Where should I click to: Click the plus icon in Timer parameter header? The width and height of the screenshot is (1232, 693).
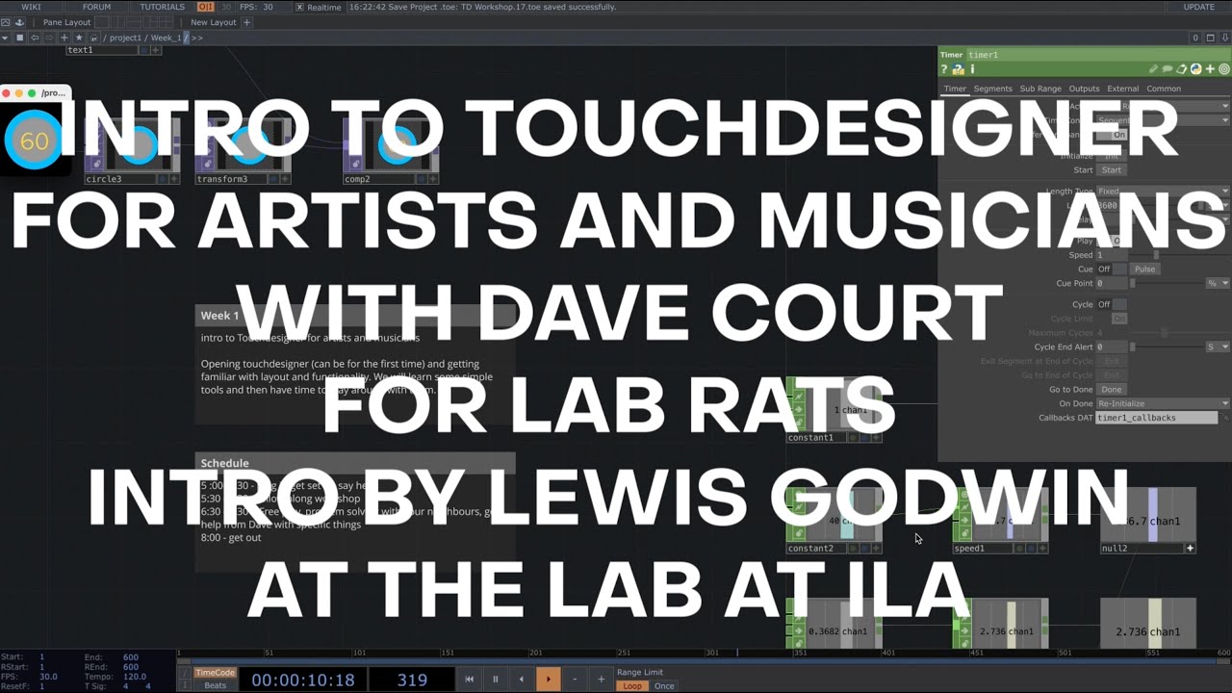click(x=1210, y=69)
